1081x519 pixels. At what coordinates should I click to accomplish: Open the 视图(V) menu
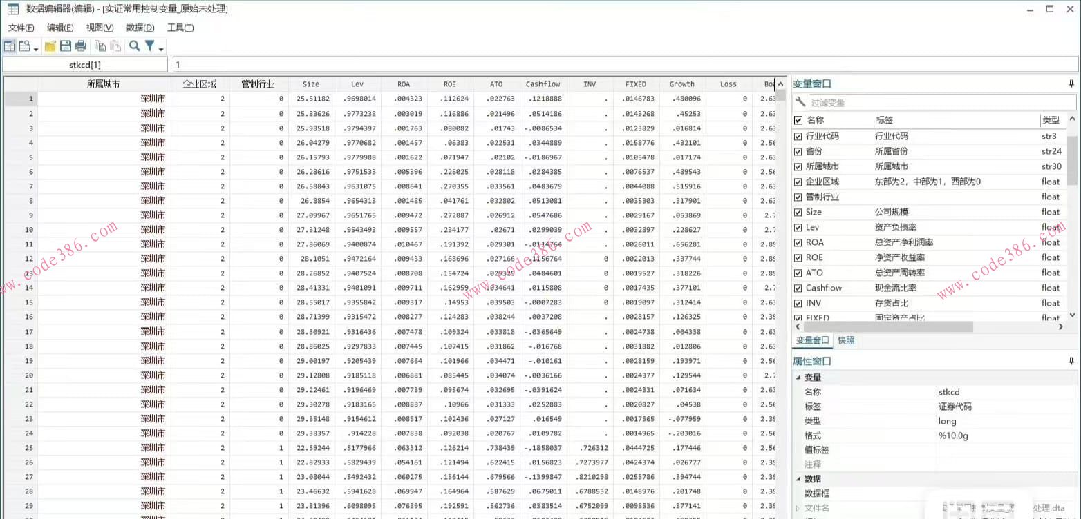coord(100,28)
